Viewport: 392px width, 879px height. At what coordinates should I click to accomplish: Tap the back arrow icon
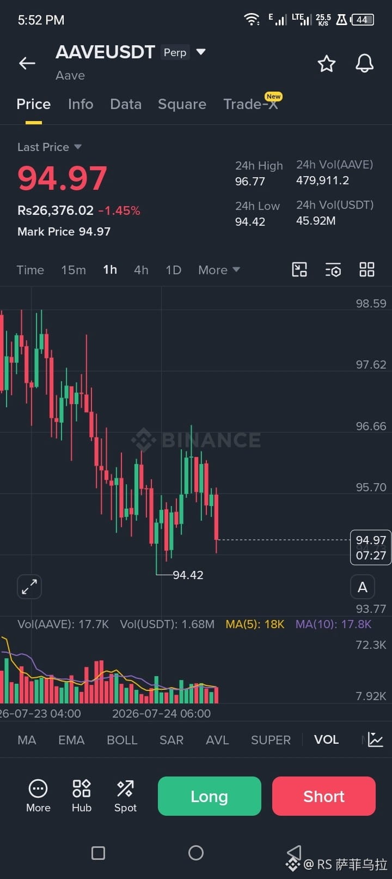[x=27, y=63]
